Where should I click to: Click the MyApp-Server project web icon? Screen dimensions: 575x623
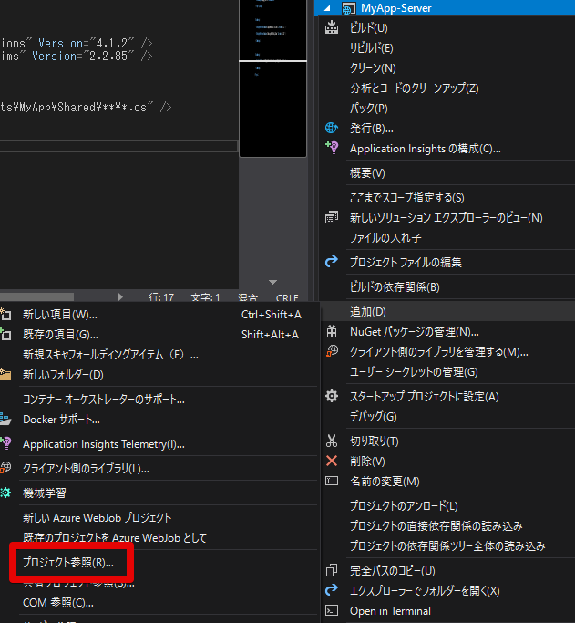click(x=348, y=8)
